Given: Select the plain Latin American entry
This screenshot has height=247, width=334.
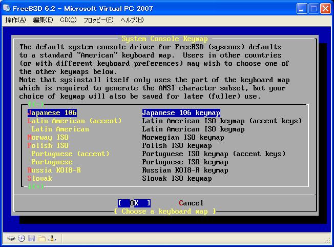Looking at the screenshot, I should point(60,129).
